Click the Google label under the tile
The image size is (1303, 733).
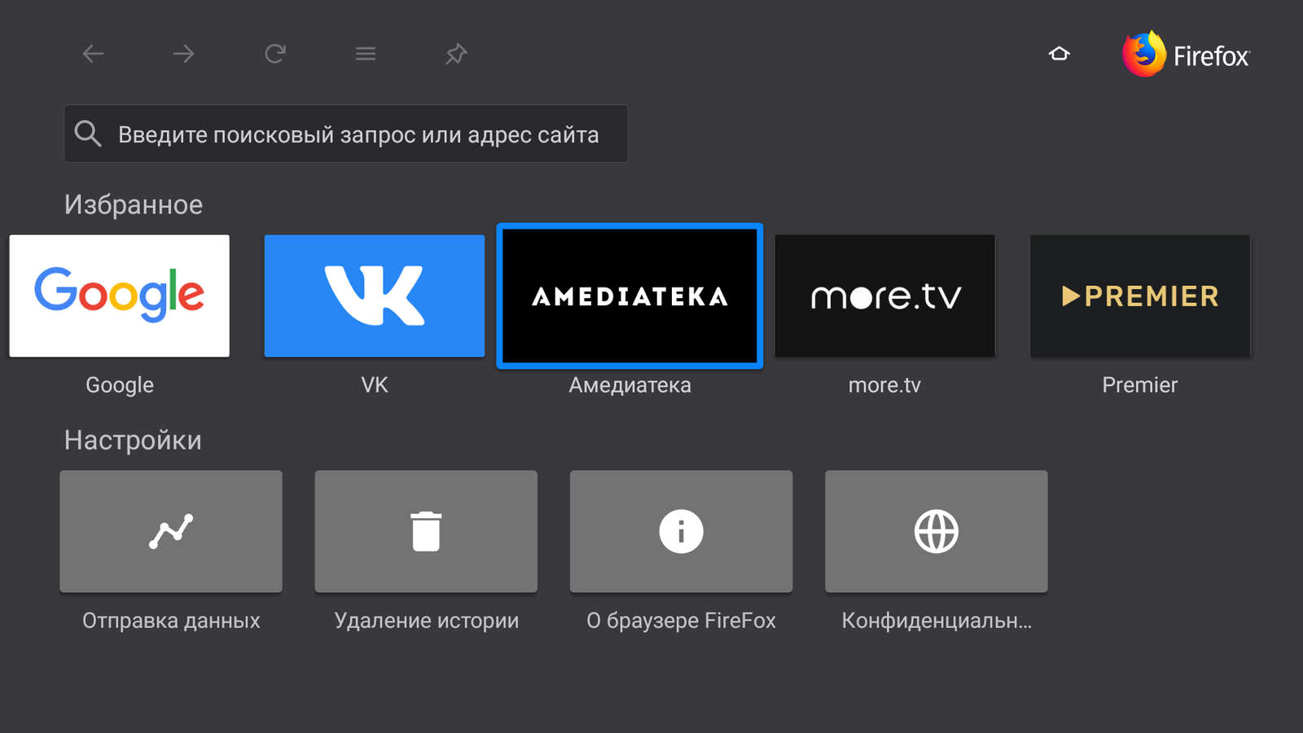[x=120, y=385]
